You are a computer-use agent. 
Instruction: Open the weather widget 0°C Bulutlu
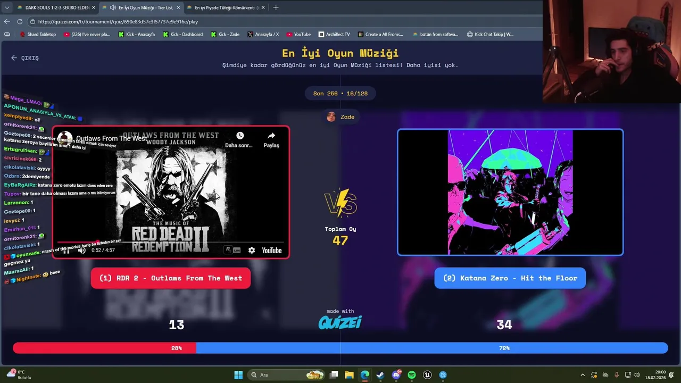tap(18, 374)
